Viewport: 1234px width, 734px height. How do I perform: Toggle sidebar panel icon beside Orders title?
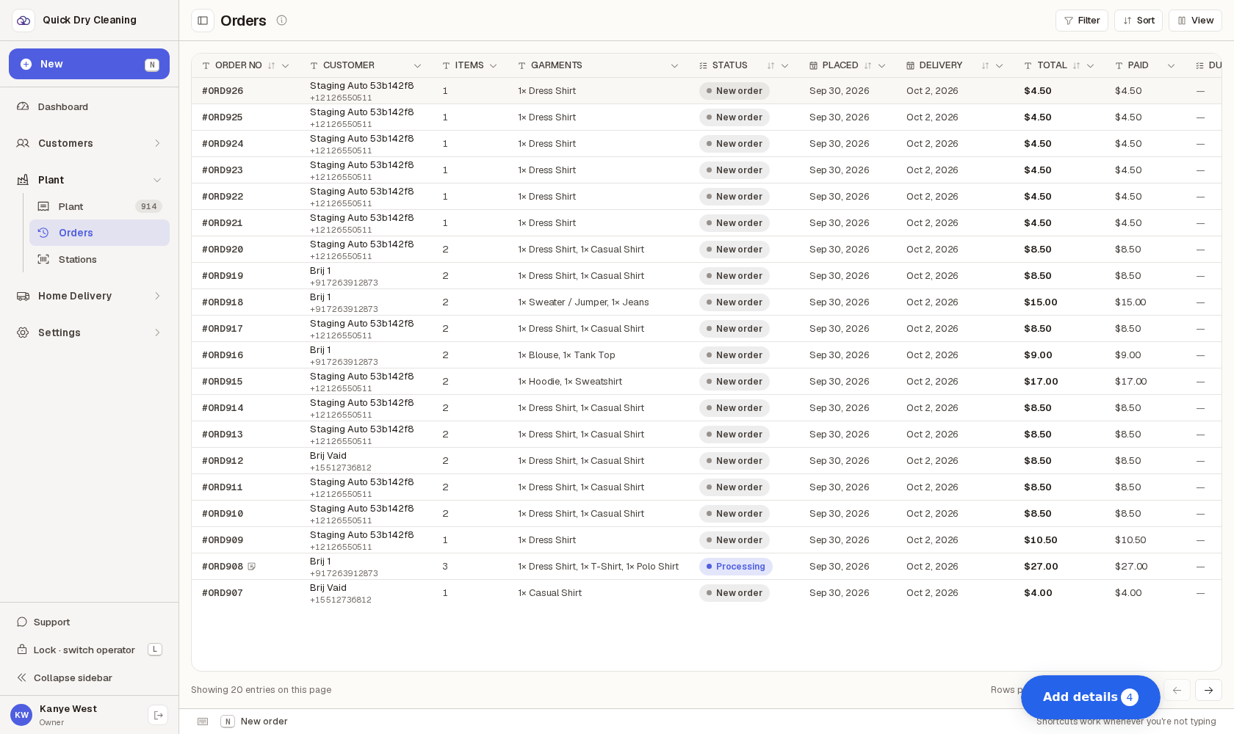(203, 21)
